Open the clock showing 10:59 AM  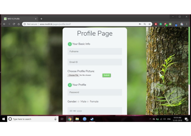(177, 119)
